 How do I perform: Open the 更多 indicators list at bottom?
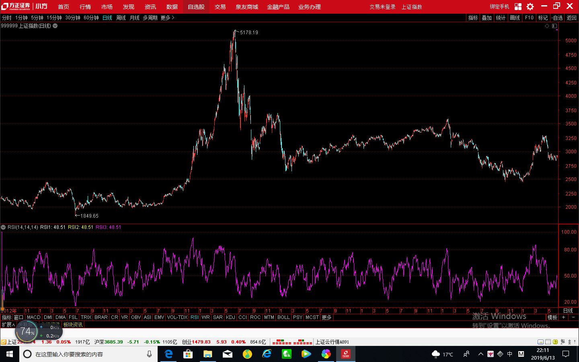tap(326, 317)
